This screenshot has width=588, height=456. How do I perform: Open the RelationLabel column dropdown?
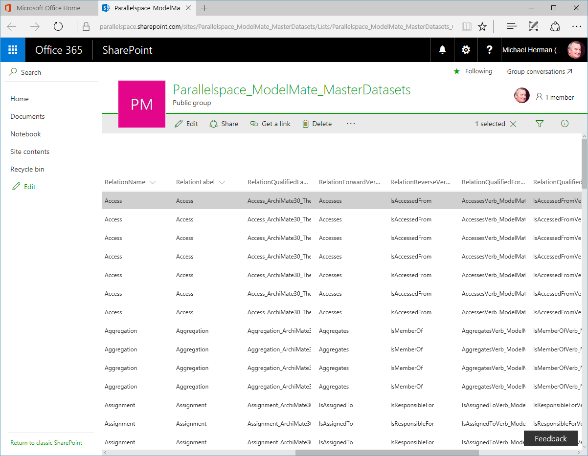[223, 182]
